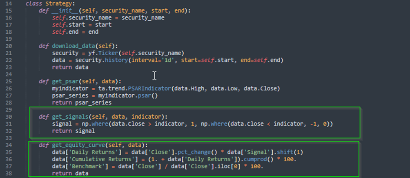Click the __init__ method name

click(x=65, y=10)
